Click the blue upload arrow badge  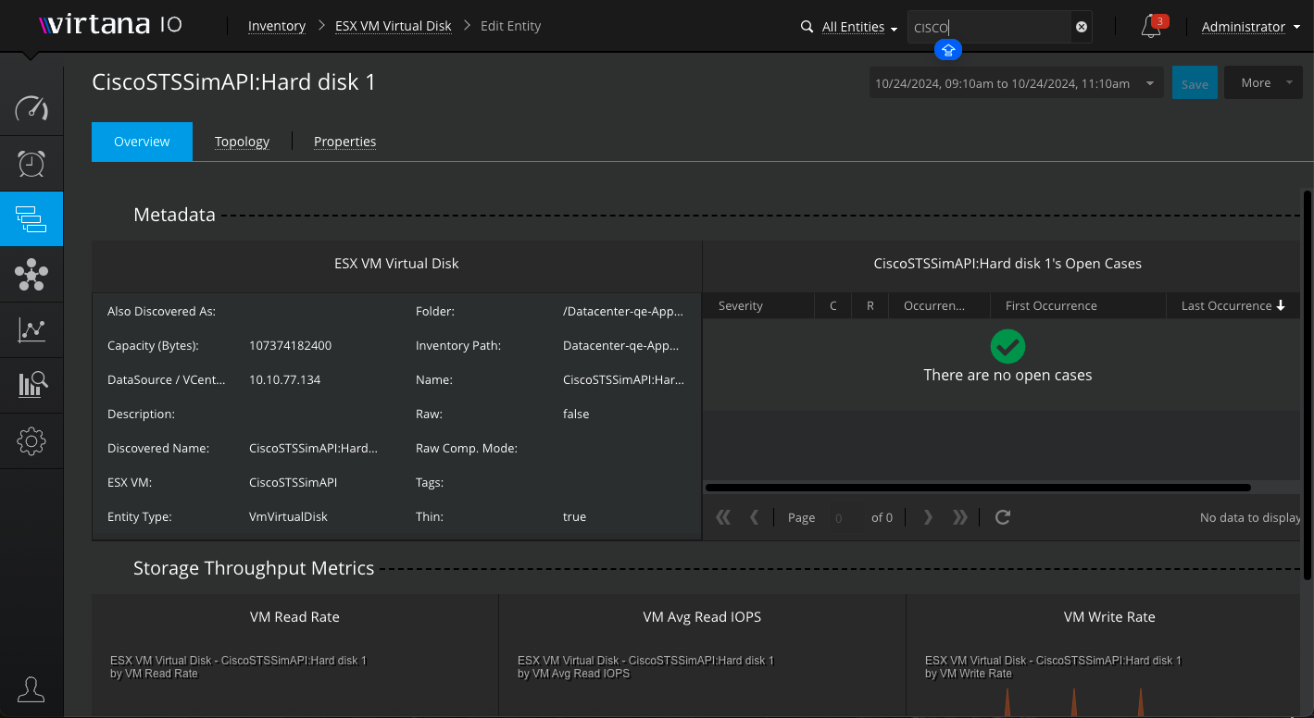point(948,50)
